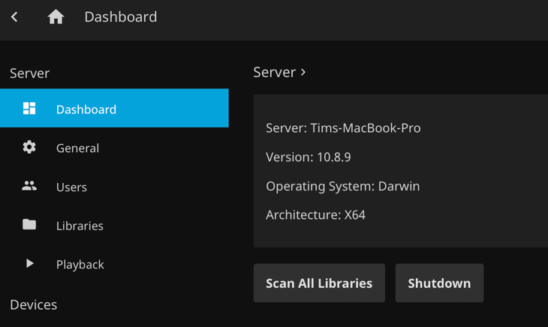Click the Devices section header in sidebar
The image size is (548, 327).
pyautogui.click(x=33, y=304)
